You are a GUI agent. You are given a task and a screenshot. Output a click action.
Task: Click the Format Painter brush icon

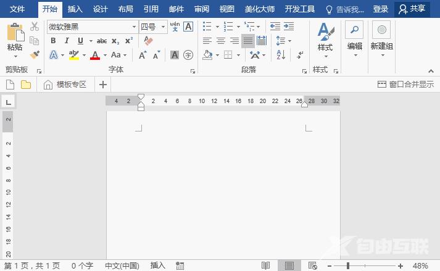coord(35,55)
